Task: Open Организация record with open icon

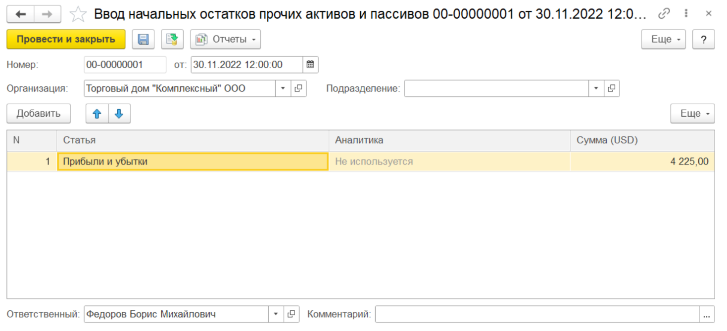Action: tap(298, 89)
